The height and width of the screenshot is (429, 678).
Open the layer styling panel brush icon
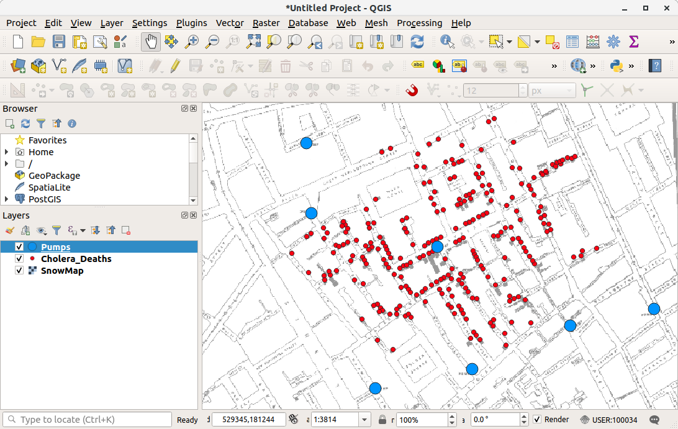9,230
